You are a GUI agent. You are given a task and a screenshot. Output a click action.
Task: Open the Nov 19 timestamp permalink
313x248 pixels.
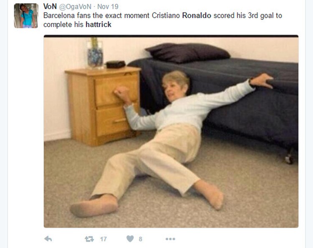click(x=108, y=7)
